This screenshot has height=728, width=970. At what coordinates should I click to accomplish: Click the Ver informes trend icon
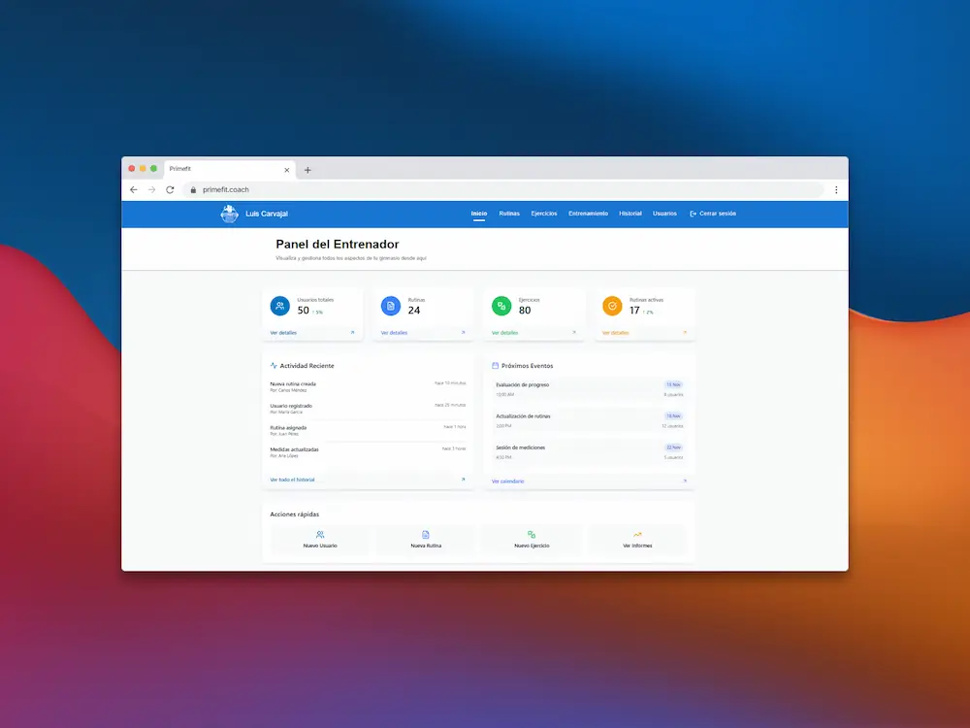pos(637,534)
